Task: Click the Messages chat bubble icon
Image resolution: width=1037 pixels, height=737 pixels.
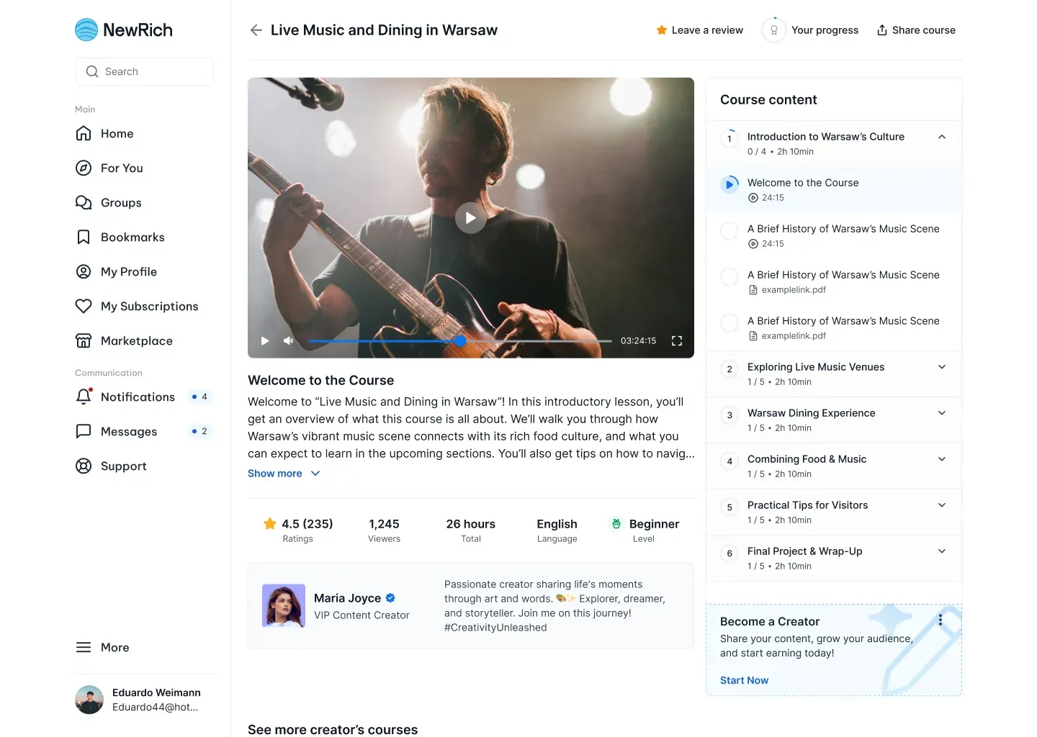Action: click(x=84, y=431)
